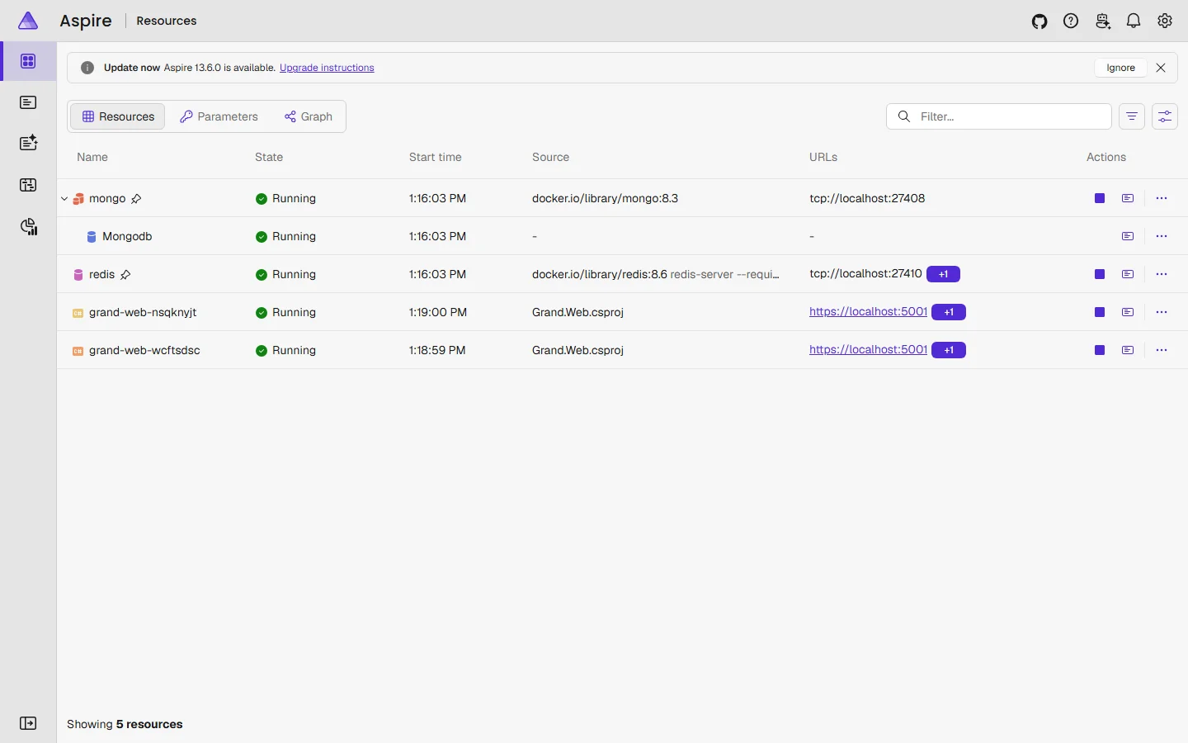The width and height of the screenshot is (1188, 743).
Task: Open the resource filter options button
Action: click(x=1132, y=116)
